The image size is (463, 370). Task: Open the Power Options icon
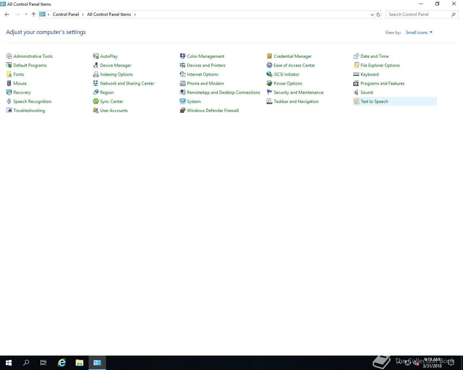tap(269, 83)
